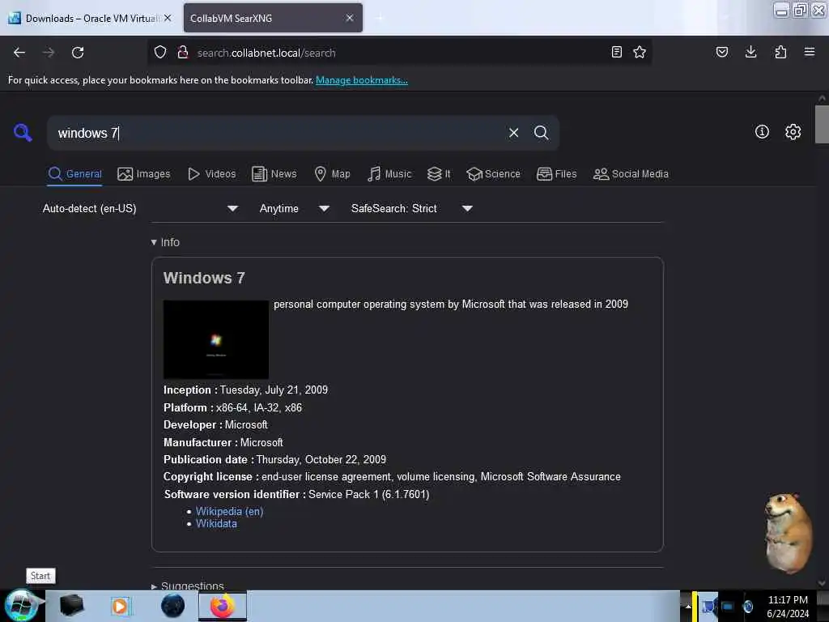Click the Service Pack 1 (6.1.7601) text
The width and height of the screenshot is (829, 622).
pos(368,494)
